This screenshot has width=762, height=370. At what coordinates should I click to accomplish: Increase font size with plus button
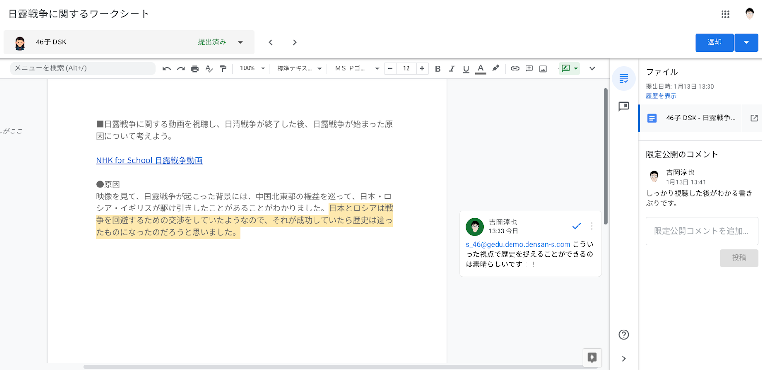pos(422,68)
